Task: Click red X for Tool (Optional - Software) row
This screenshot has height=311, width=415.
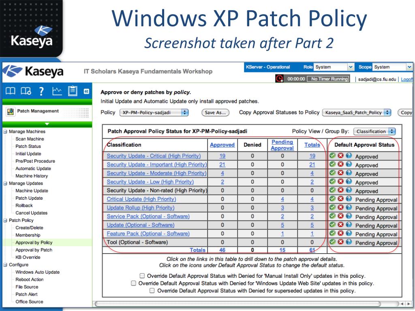Action: point(340,242)
